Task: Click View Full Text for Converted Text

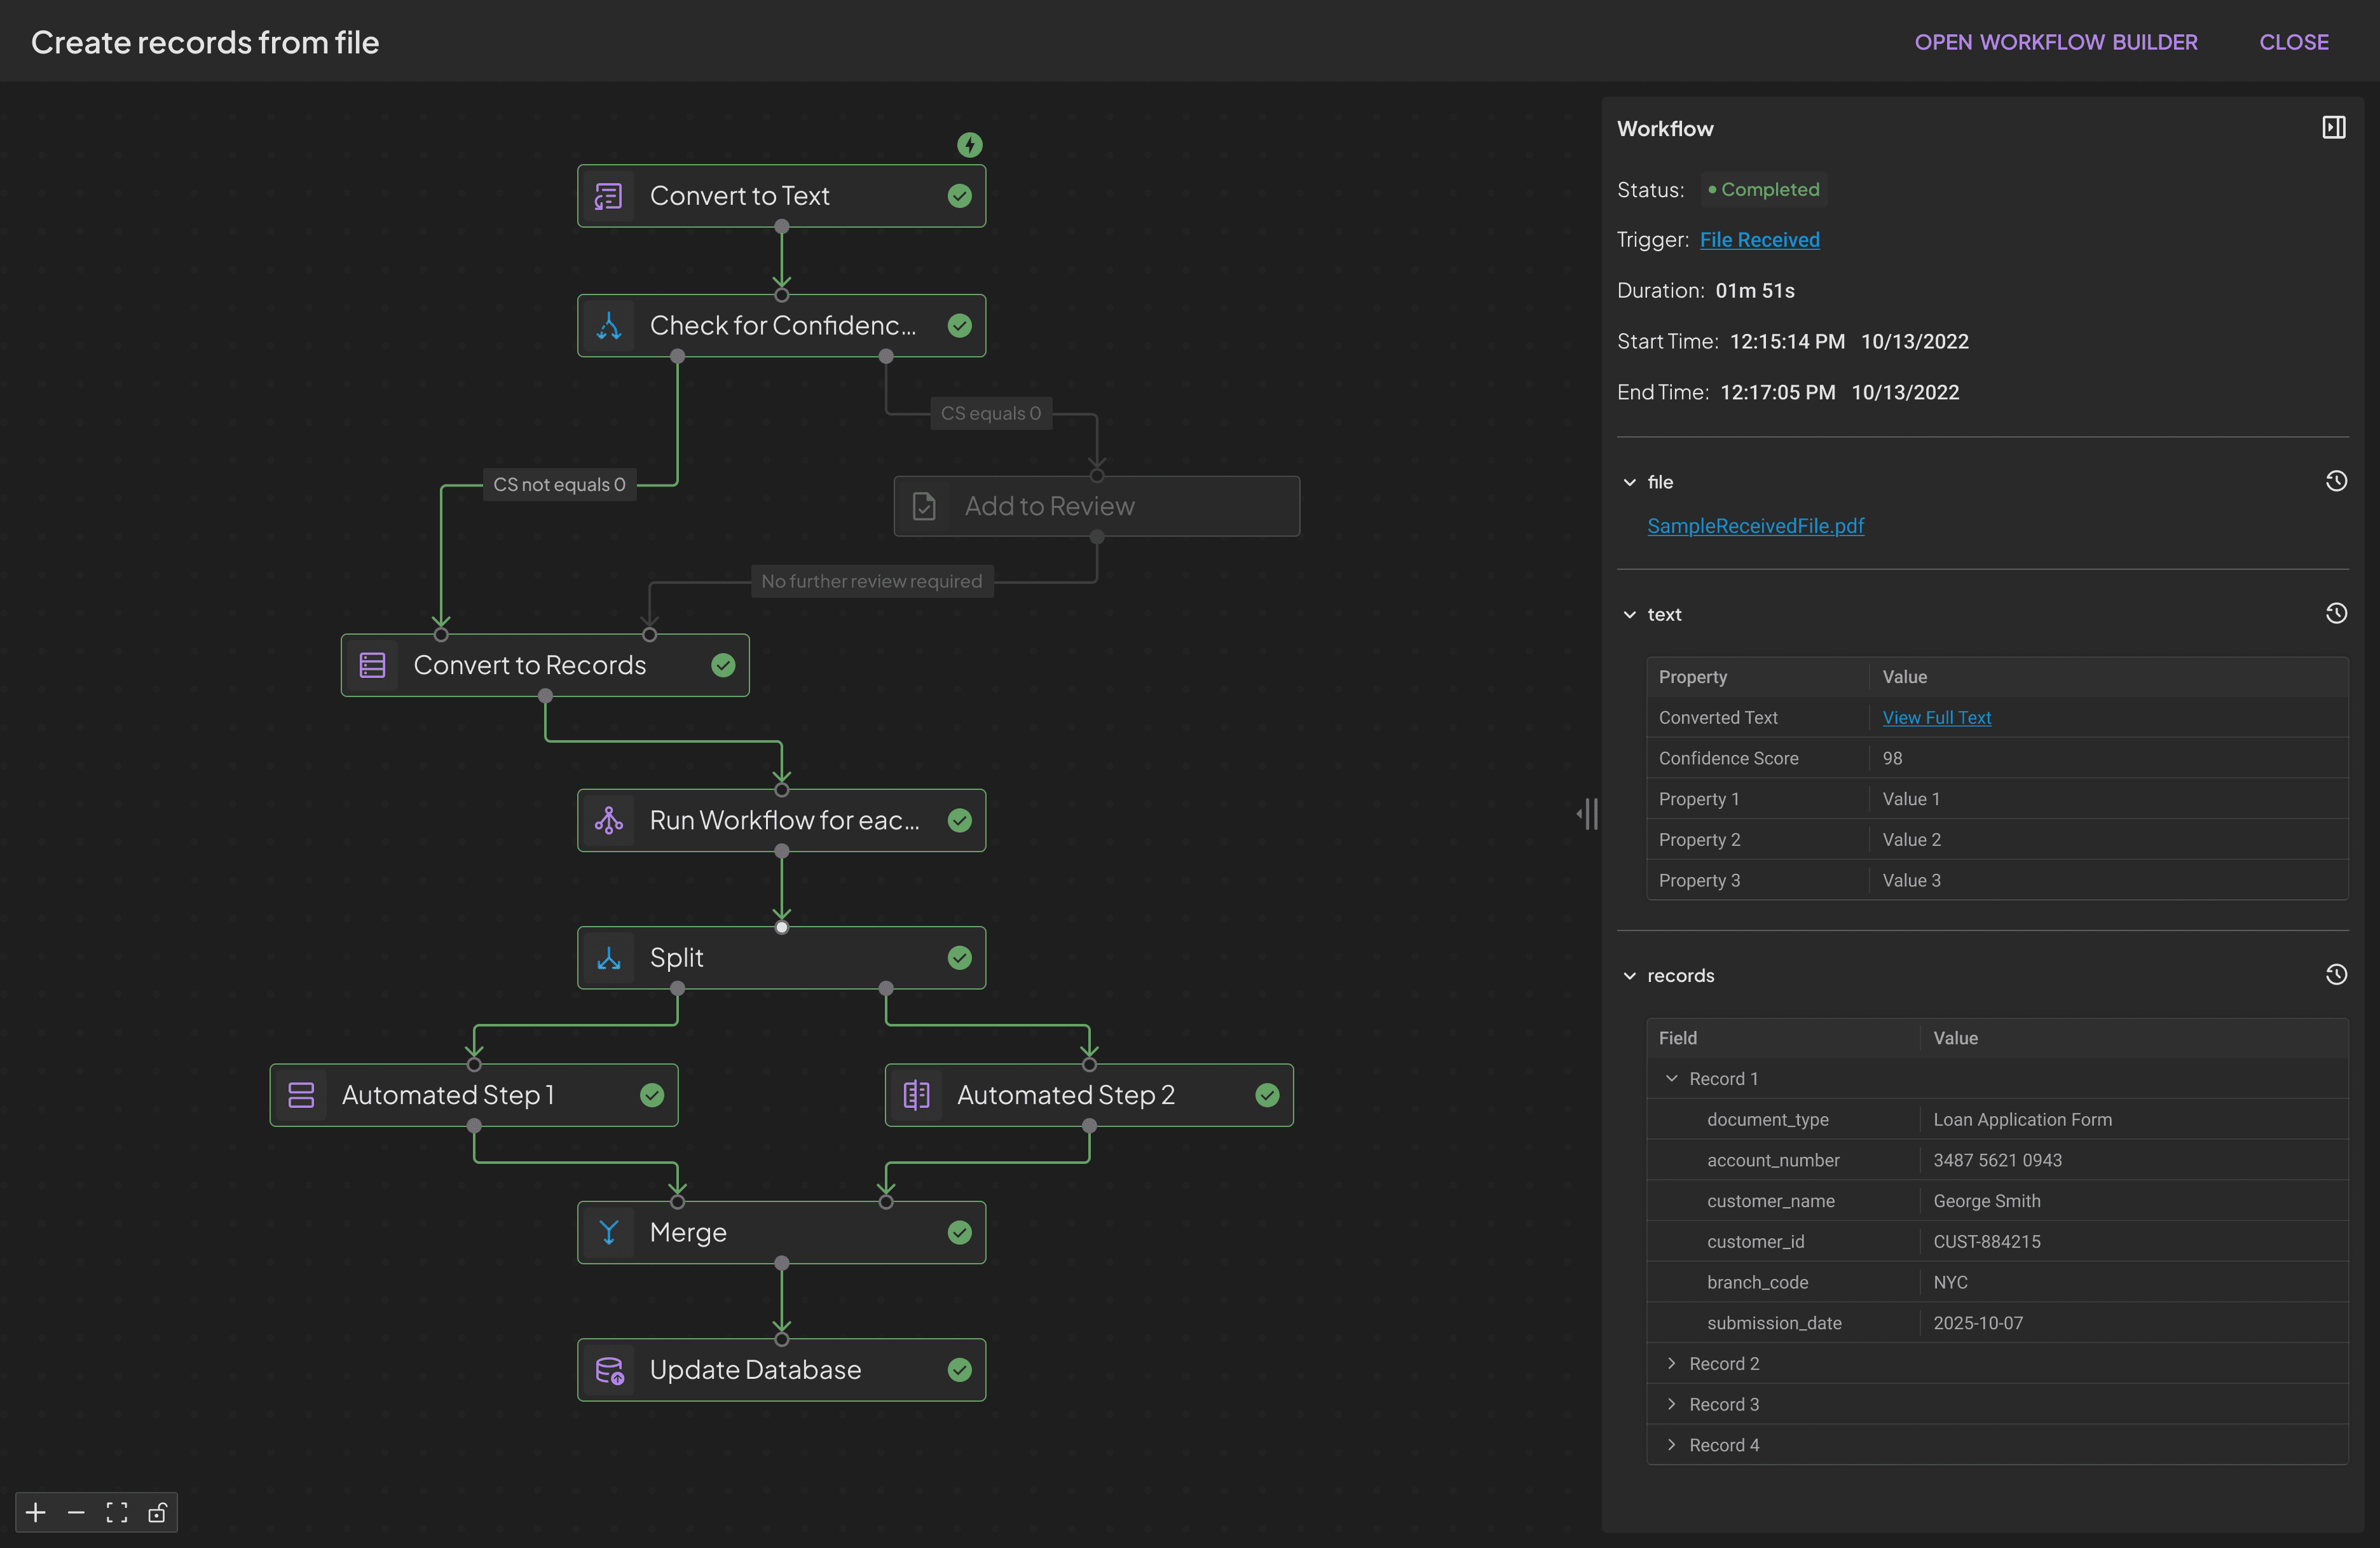Action: pos(1936,717)
